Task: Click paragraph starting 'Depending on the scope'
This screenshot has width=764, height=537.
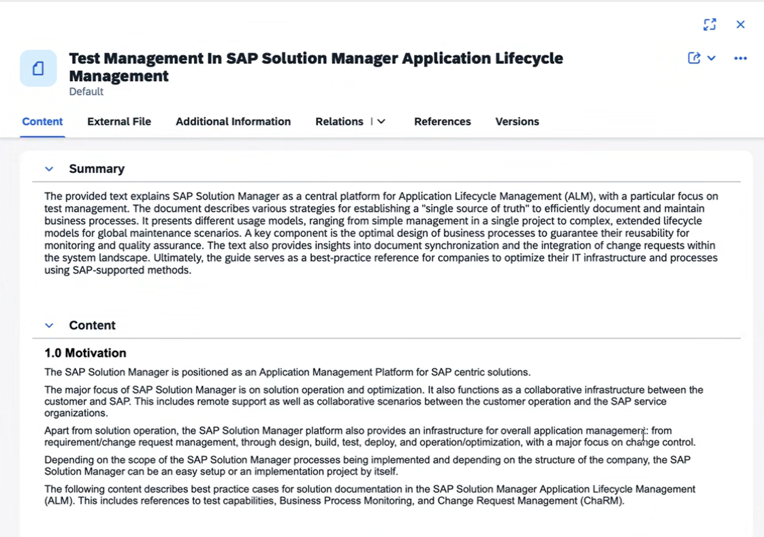Action: pyautogui.click(x=368, y=466)
